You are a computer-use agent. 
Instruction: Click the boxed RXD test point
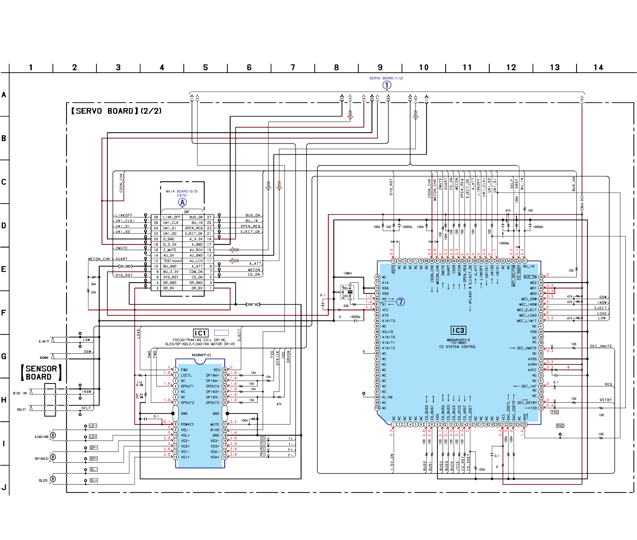(560, 426)
